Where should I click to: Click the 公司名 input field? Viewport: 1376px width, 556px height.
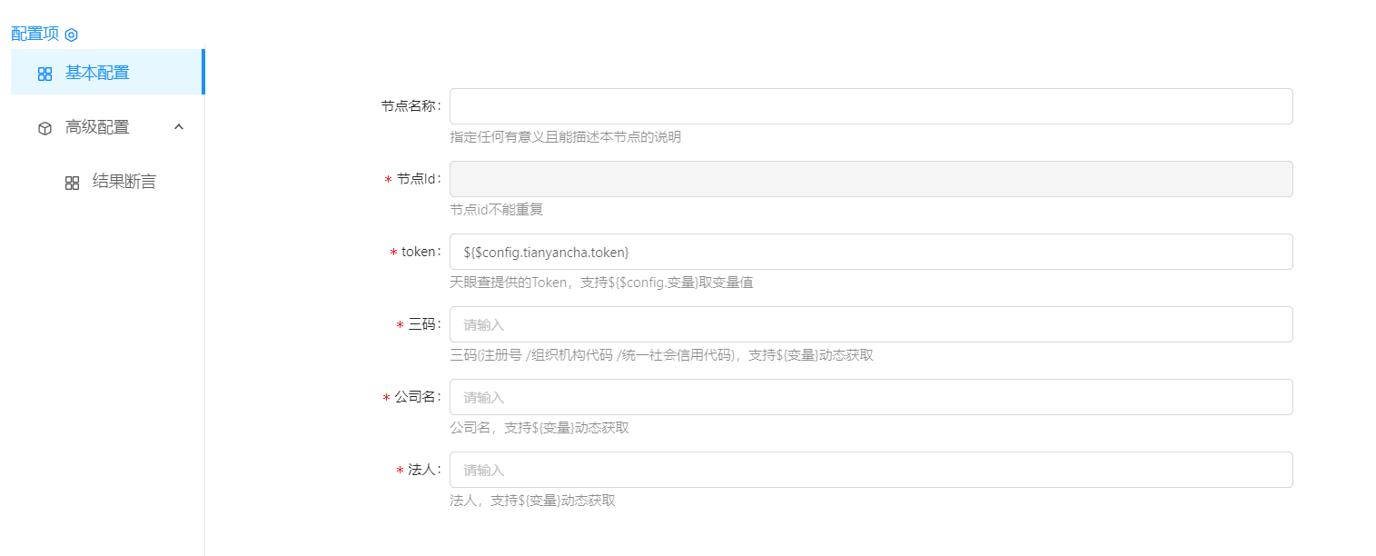[x=870, y=397]
